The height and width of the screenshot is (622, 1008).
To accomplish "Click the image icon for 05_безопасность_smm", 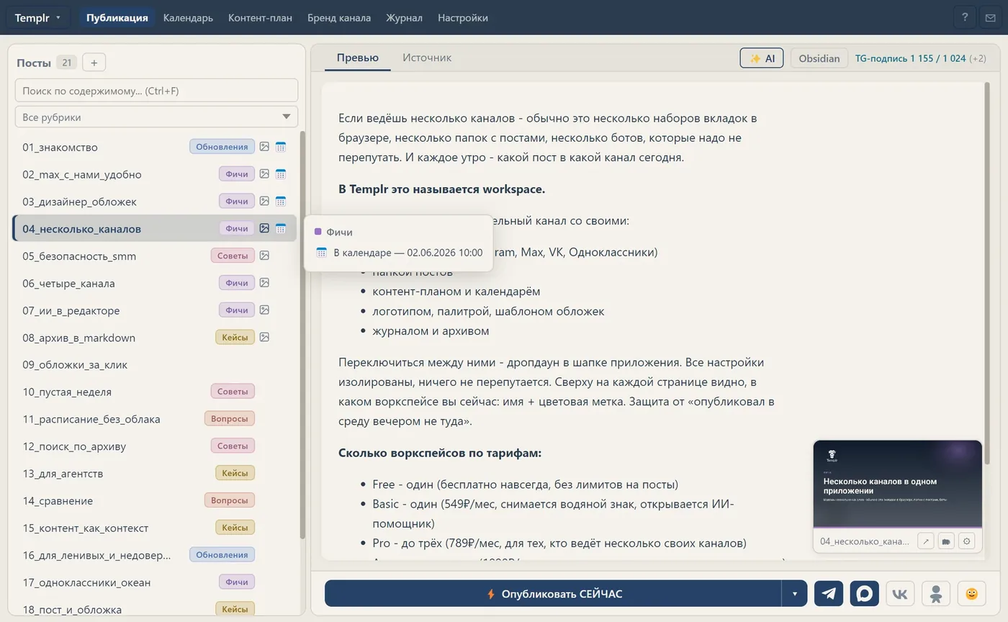I will coord(264,256).
